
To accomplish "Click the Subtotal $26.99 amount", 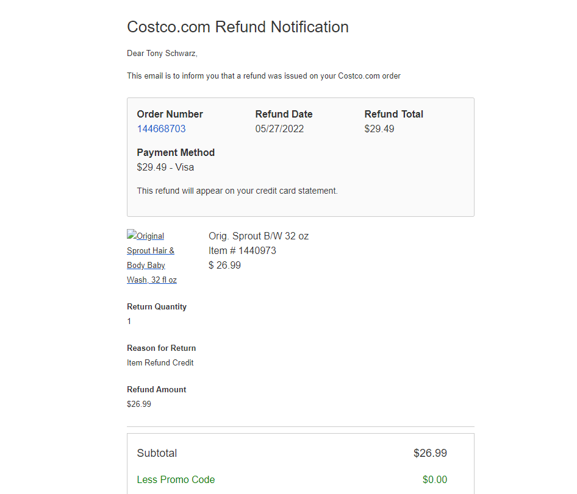I will click(430, 453).
